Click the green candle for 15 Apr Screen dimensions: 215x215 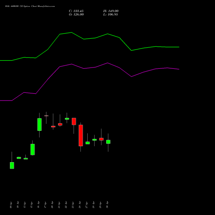point(33,150)
